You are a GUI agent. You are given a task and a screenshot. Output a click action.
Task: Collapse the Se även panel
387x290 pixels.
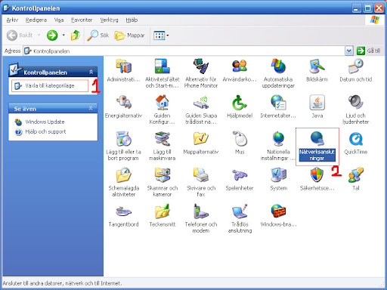[x=91, y=108]
